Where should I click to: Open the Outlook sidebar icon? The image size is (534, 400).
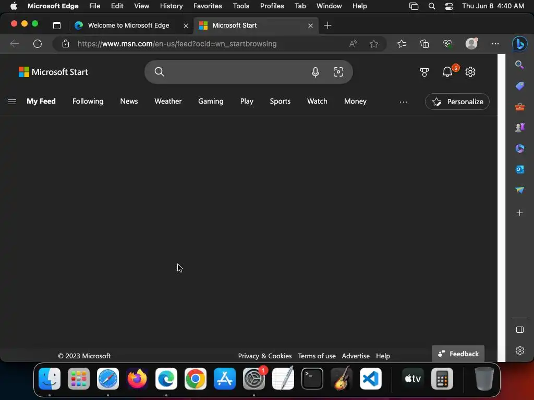520,169
